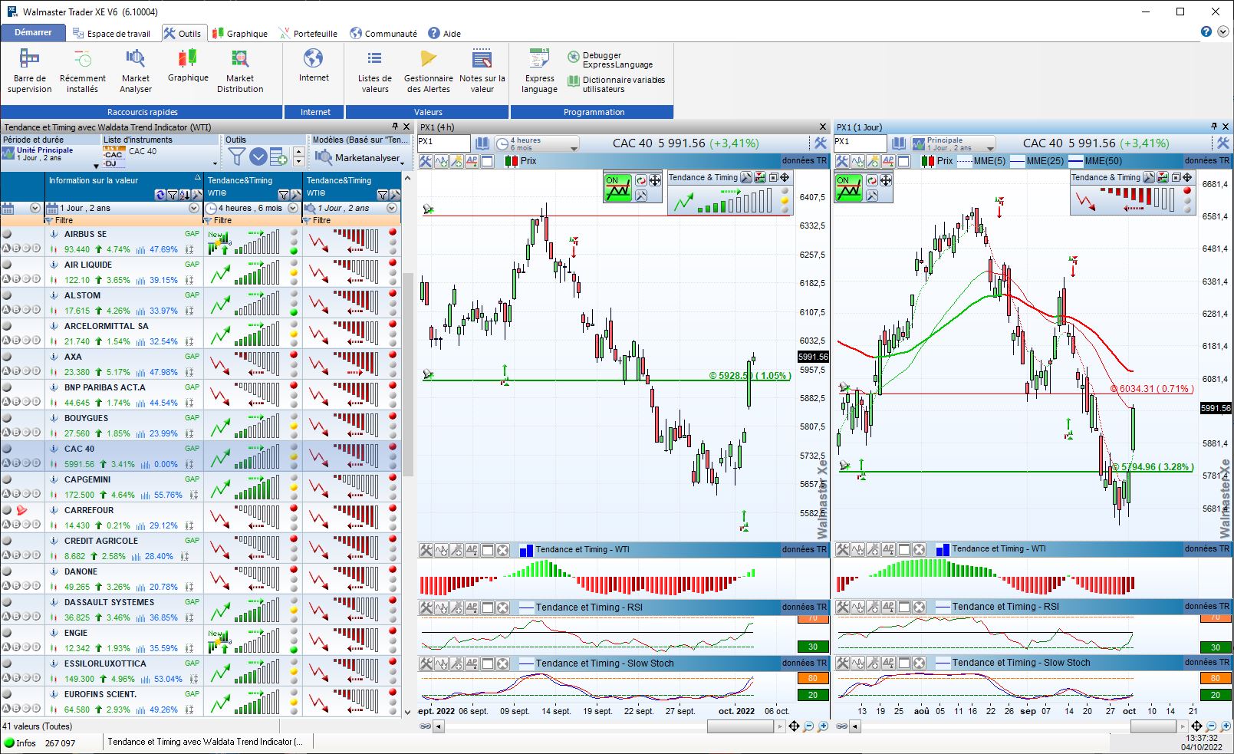Click the red flag marker on CARREFOUR row
The width and height of the screenshot is (1234, 754).
point(21,510)
